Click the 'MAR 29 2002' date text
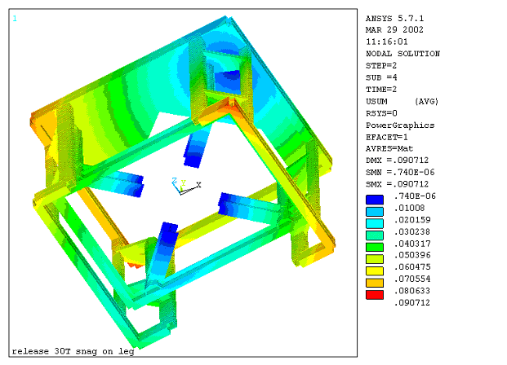The width and height of the screenshot is (507, 365). click(x=394, y=29)
